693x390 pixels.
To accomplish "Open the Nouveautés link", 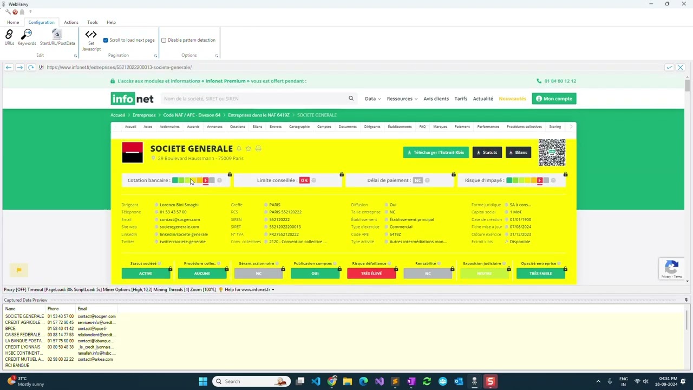I will (x=512, y=99).
